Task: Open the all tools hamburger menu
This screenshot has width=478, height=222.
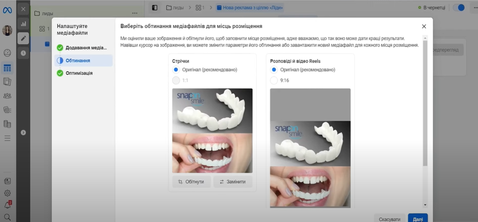Action: [7, 138]
